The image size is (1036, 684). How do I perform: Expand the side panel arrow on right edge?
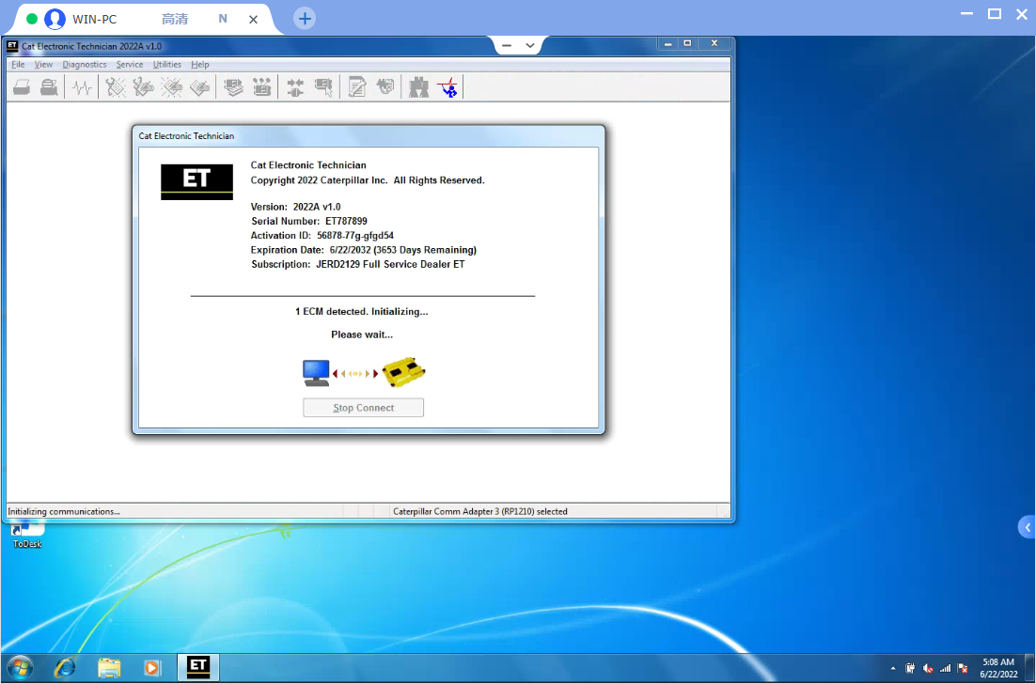(x=1028, y=527)
